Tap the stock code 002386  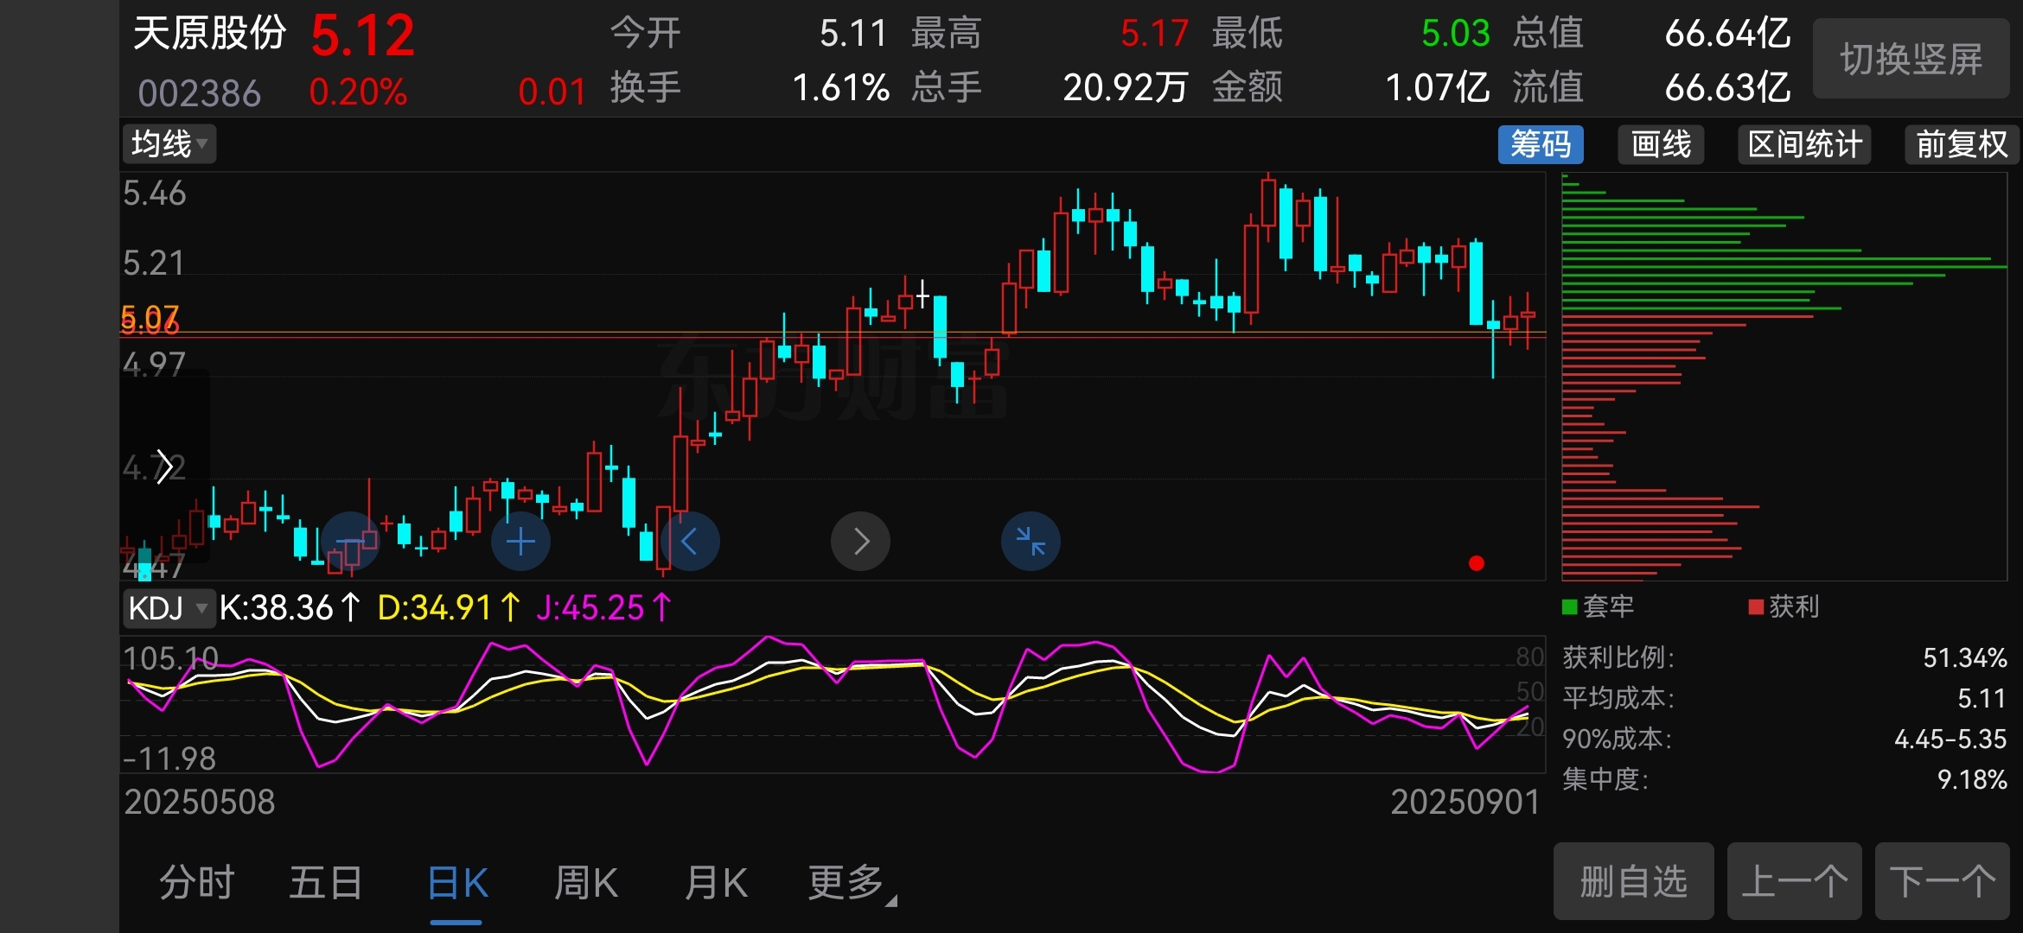click(200, 92)
